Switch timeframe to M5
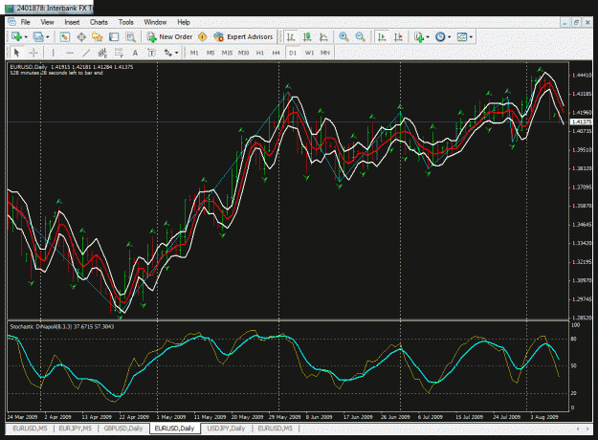Image resolution: width=598 pixels, height=440 pixels. (x=210, y=53)
